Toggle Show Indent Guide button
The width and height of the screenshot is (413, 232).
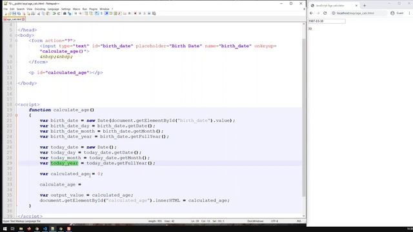coord(106,14)
